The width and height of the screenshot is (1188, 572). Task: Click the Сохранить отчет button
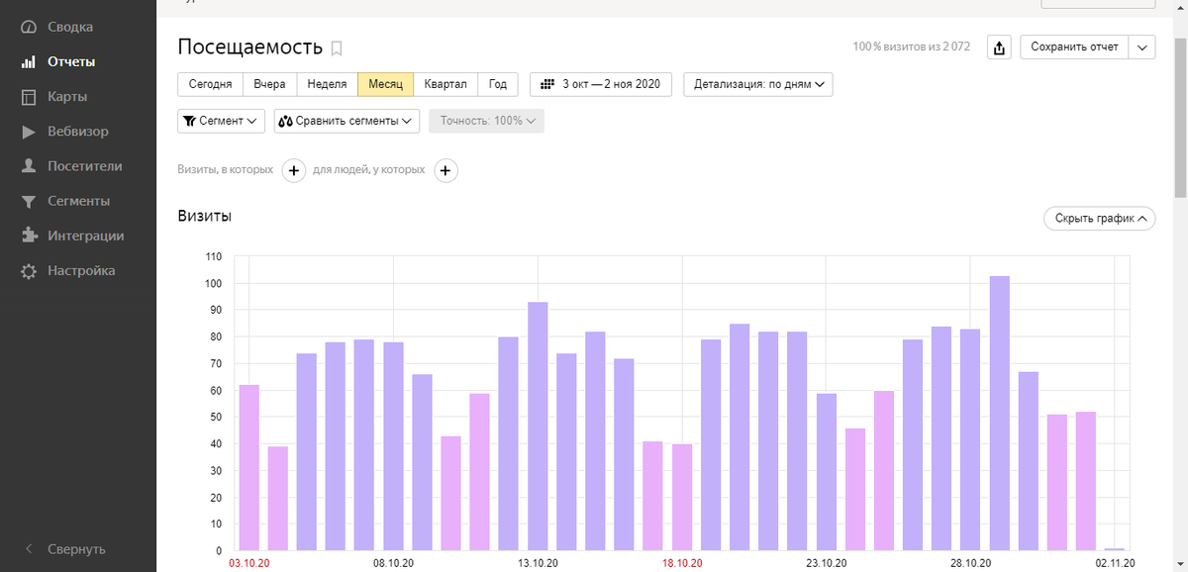click(x=1074, y=48)
